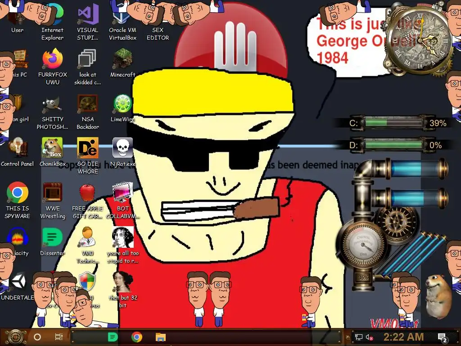This screenshot has height=346, width=461.
Task: Open the GO DIE WHORE icon
Action: pyautogui.click(x=87, y=156)
